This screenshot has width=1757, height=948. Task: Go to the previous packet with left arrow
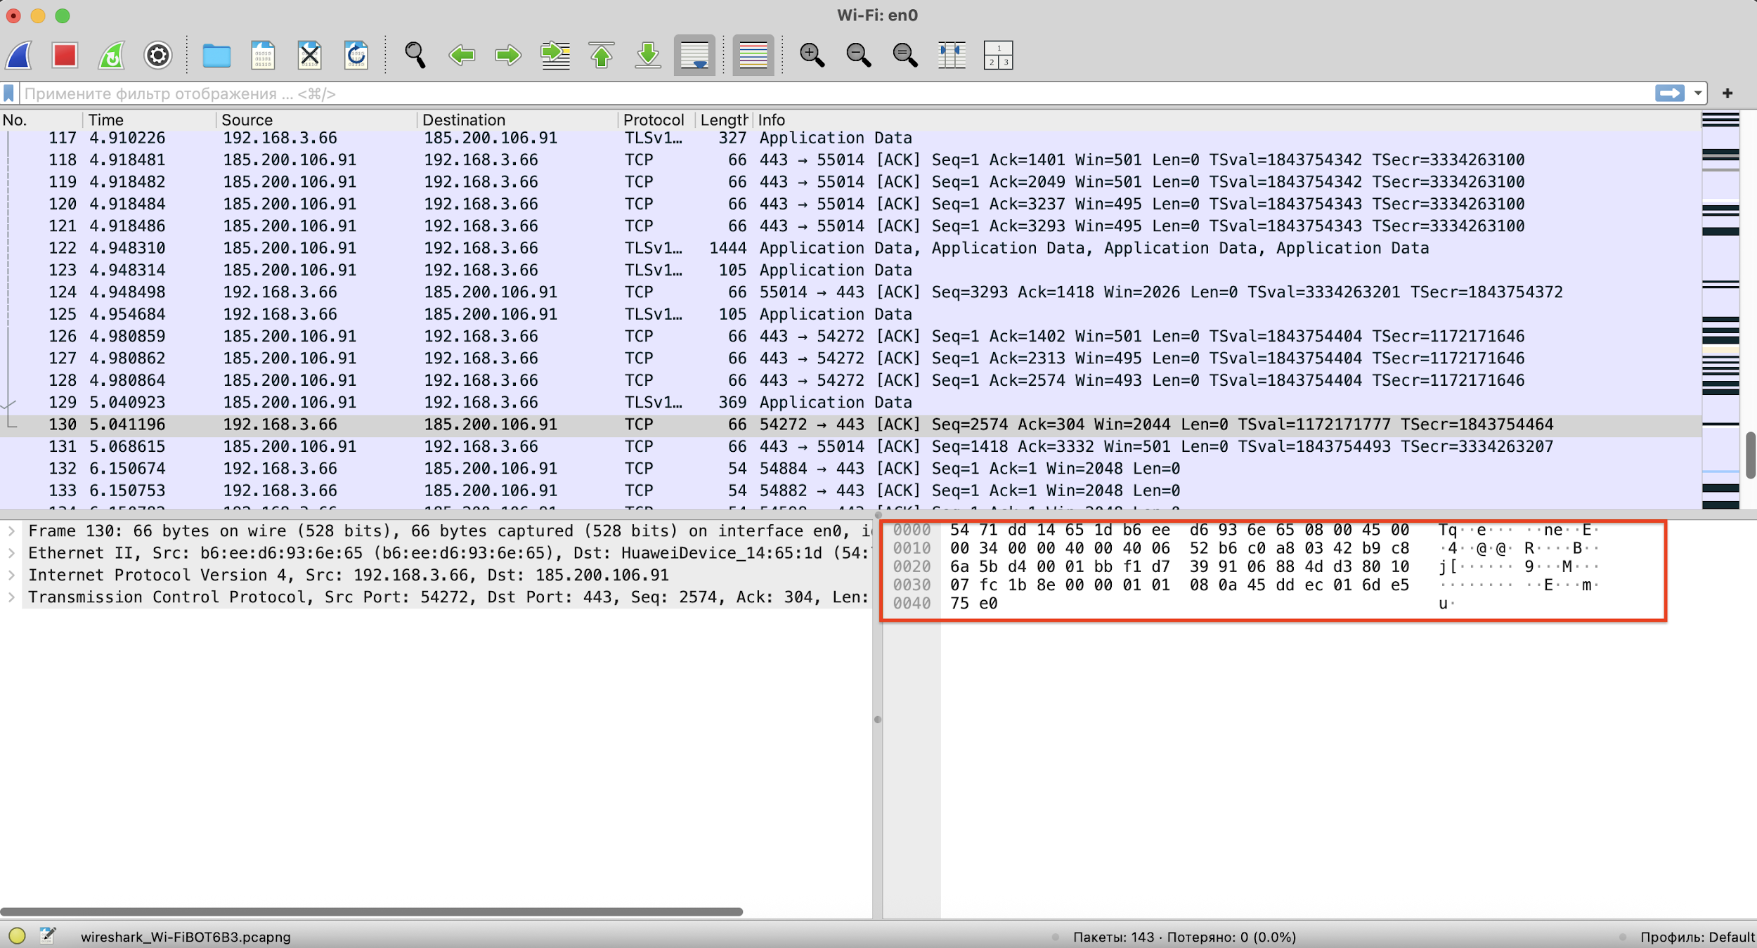pos(462,55)
